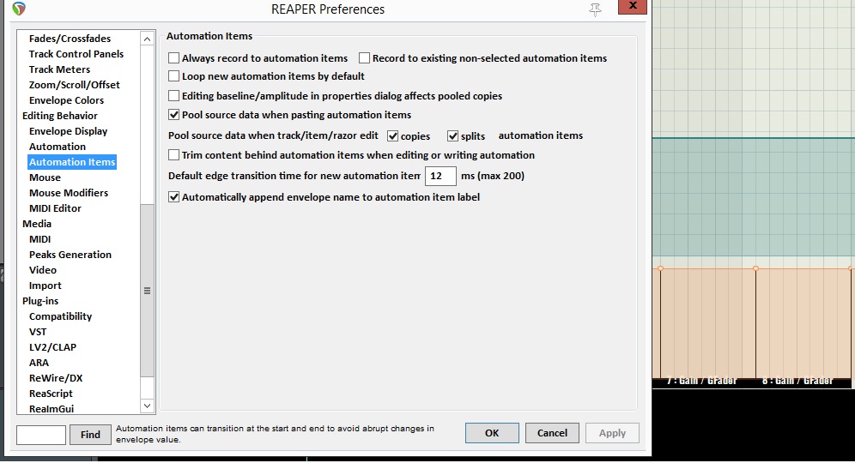
Task: Select Track Meters category
Action: tap(59, 69)
